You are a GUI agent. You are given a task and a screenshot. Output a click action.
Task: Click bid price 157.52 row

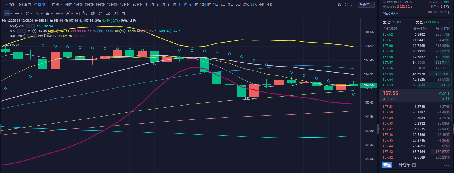point(416,107)
